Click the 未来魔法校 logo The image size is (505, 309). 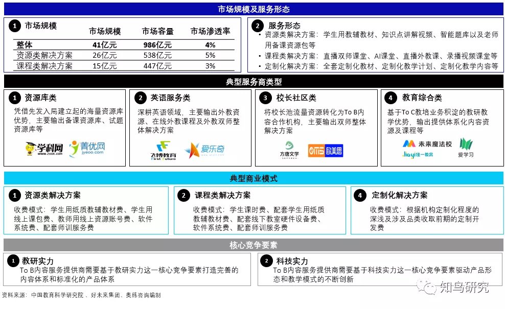[x=427, y=144]
